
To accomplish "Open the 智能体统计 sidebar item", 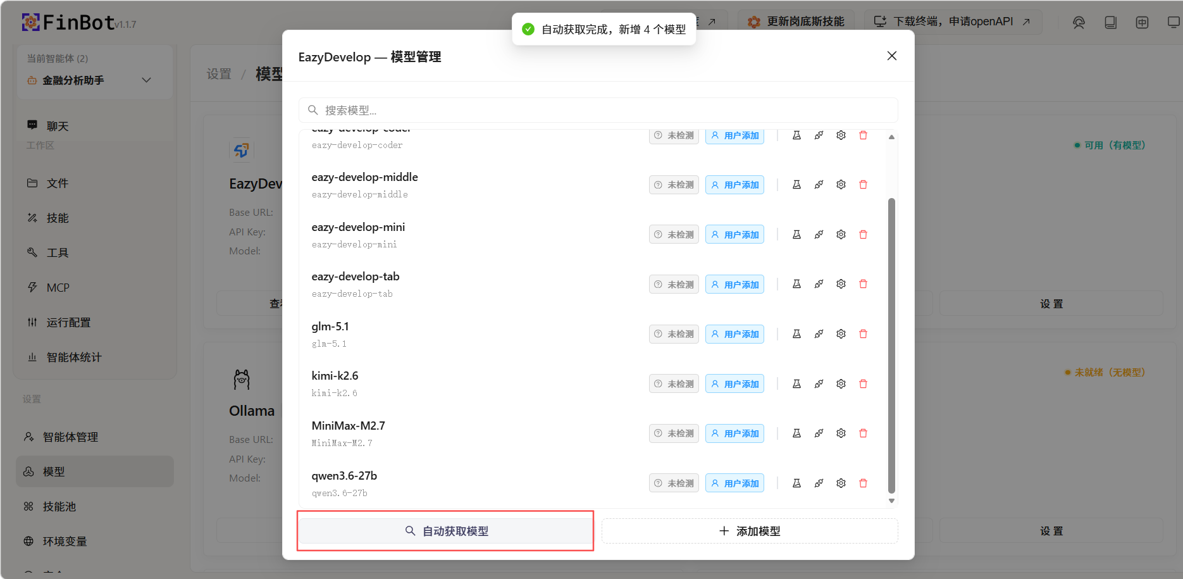I will (x=95, y=357).
